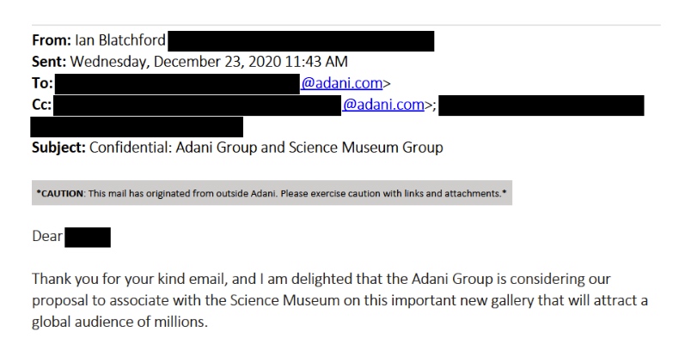Click the bold "Sent:" field label

click(49, 62)
